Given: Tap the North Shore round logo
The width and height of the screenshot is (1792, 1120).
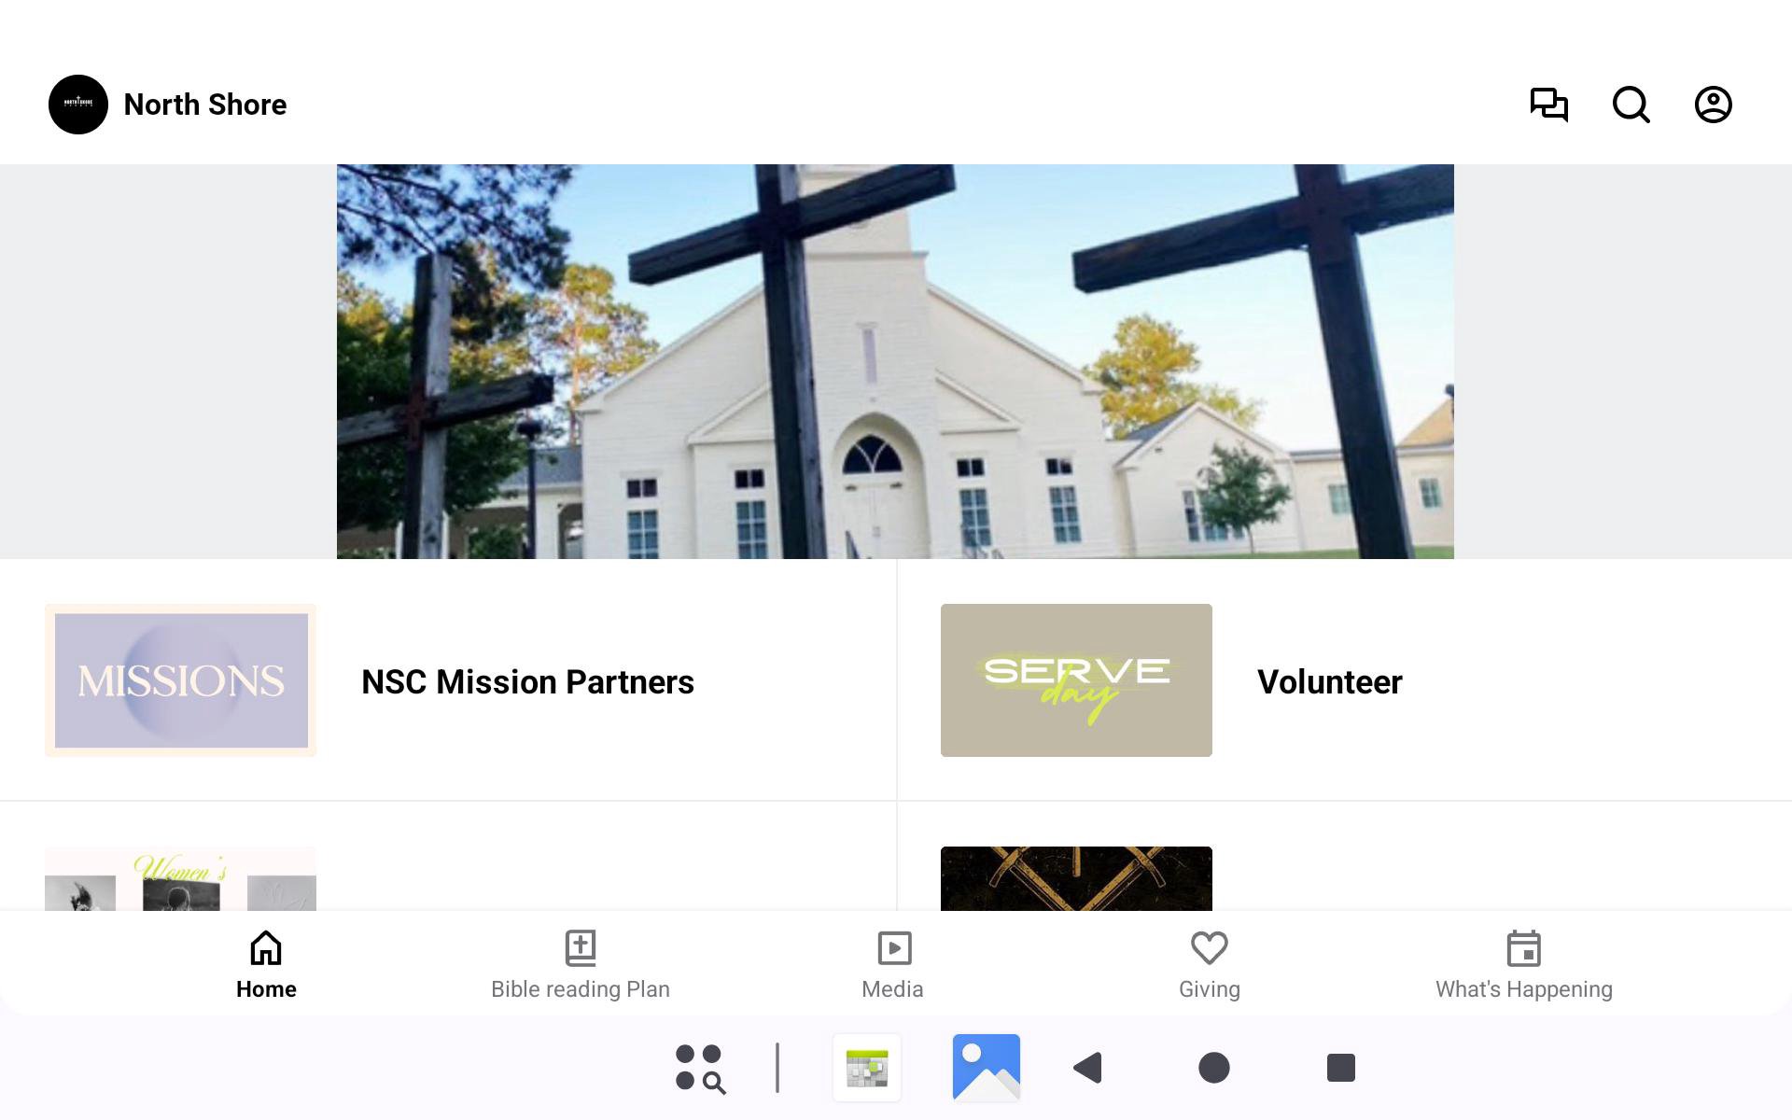Looking at the screenshot, I should pos(78,105).
